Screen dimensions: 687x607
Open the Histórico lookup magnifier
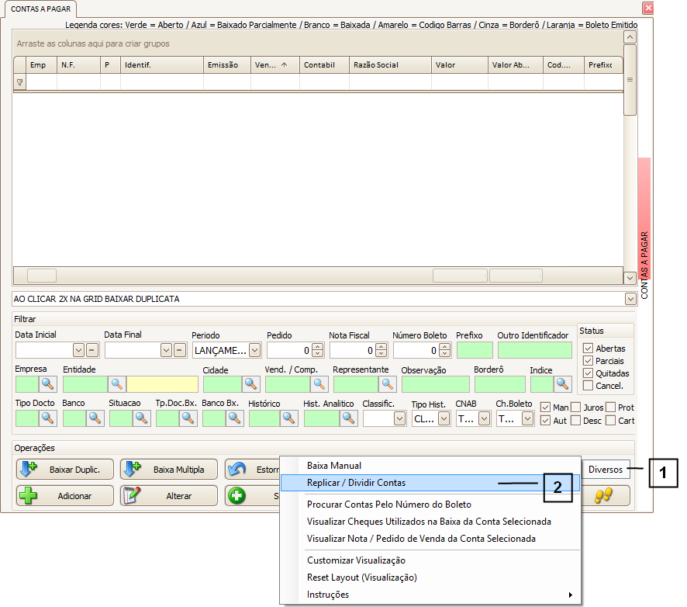click(x=289, y=418)
